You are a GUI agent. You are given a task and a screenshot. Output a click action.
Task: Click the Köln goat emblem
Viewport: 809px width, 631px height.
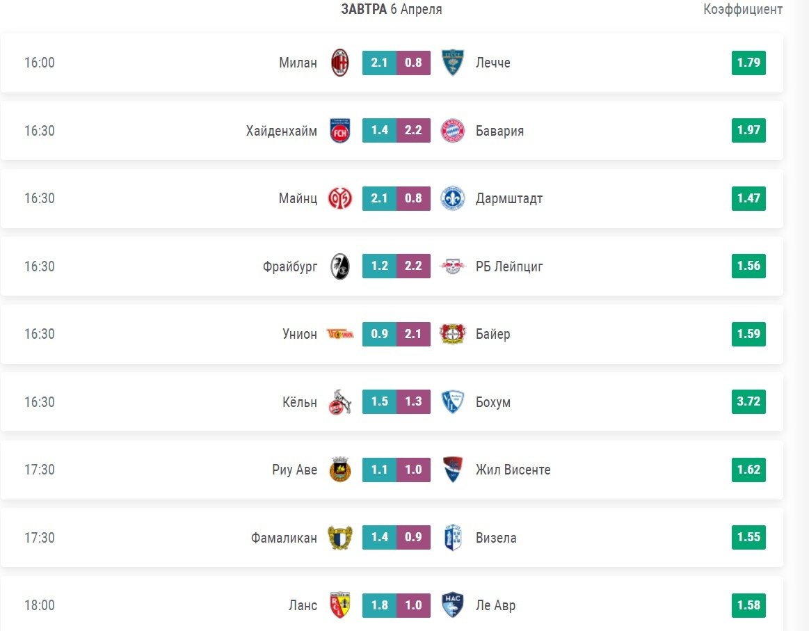(x=340, y=402)
